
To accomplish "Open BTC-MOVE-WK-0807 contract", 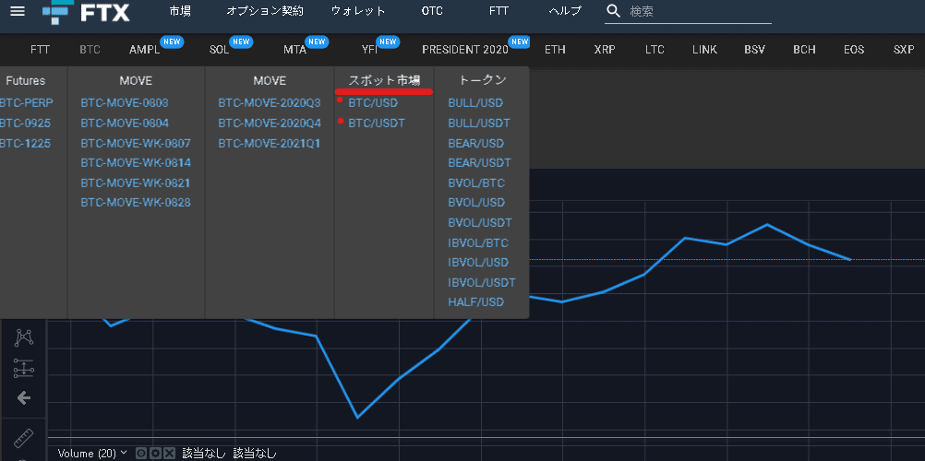I will pos(136,143).
